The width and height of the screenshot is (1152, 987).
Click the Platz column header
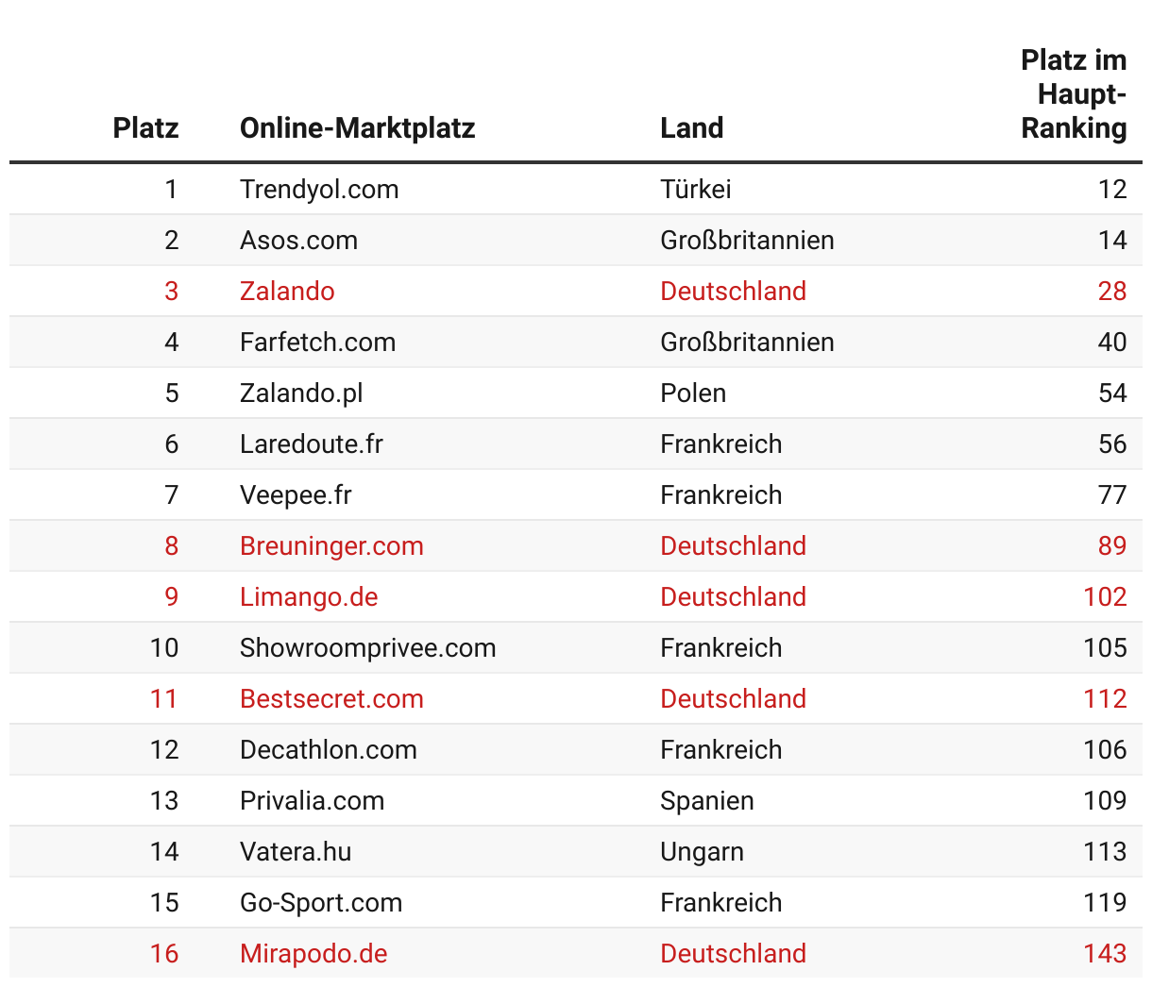tap(145, 127)
